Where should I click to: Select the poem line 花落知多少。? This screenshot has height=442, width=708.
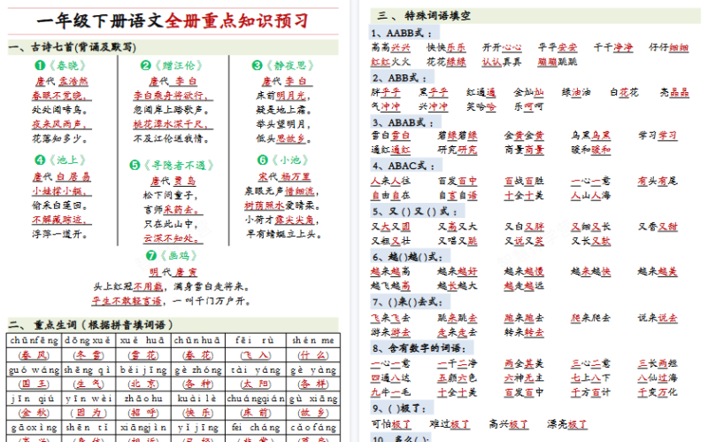tap(59, 138)
